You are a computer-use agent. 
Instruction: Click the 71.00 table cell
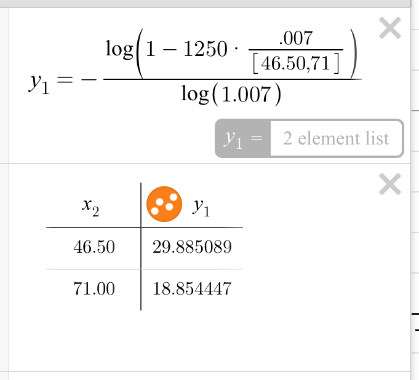point(94,288)
